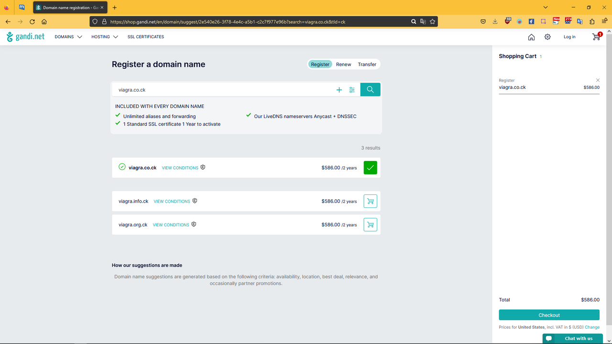
Task: Click the gandi.net logo
Action: (x=26, y=37)
